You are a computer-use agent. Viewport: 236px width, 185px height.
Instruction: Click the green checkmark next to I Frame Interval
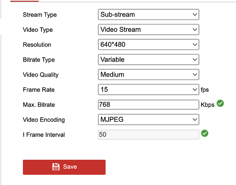coord(205,133)
